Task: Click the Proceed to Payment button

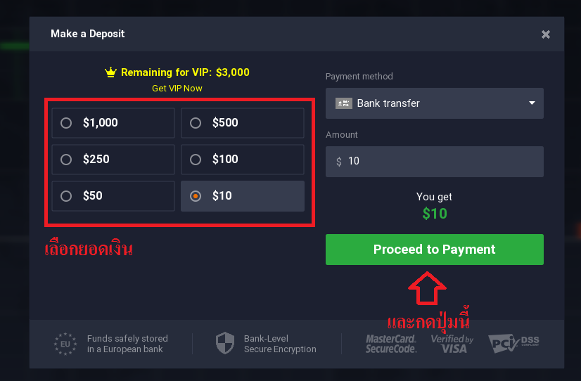Action: point(434,250)
